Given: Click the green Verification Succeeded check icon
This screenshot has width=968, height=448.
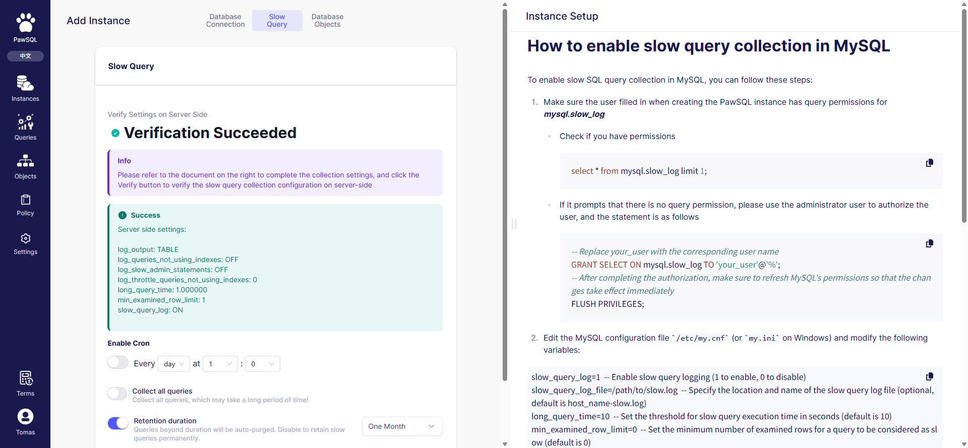Looking at the screenshot, I should pyautogui.click(x=115, y=133).
